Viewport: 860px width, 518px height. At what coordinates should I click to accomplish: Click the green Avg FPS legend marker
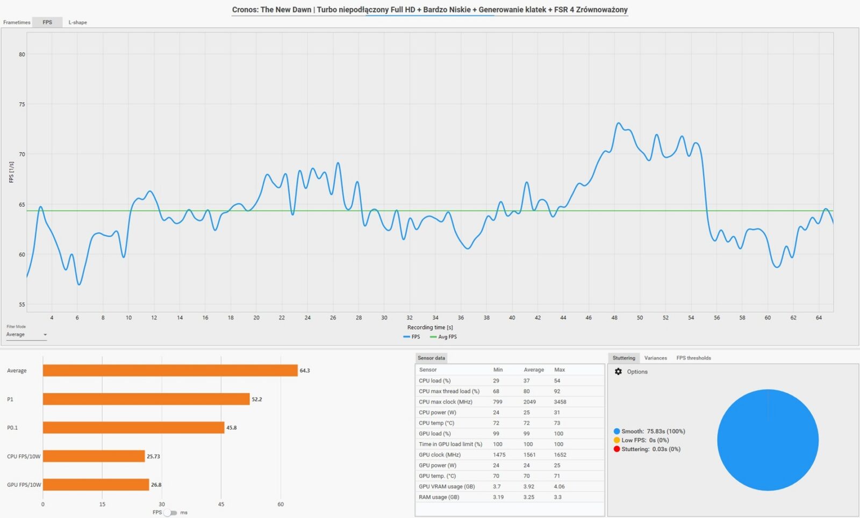pyautogui.click(x=433, y=337)
